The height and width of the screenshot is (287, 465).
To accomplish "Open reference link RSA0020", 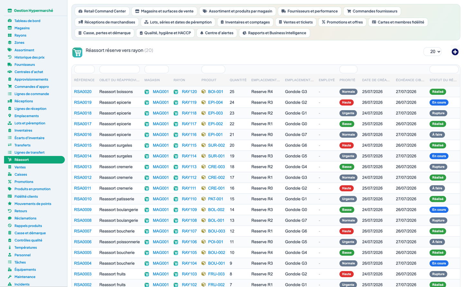I will click(x=83, y=92).
